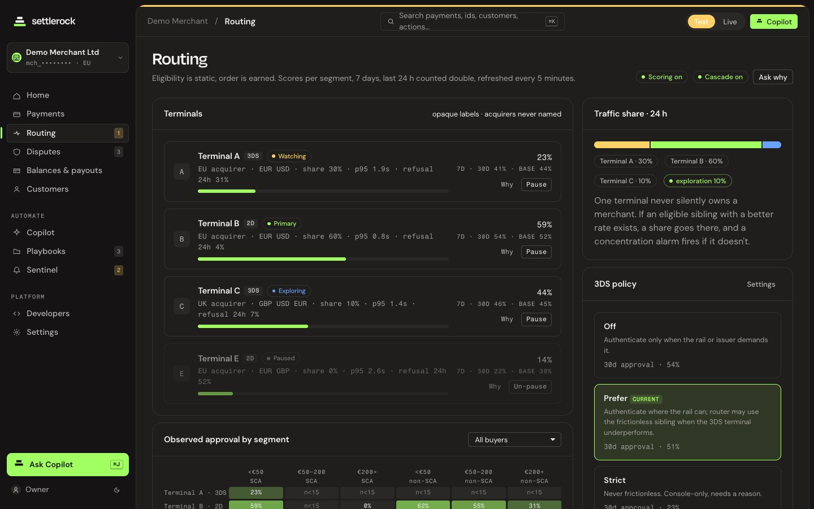Viewport: 814px width, 509px height.
Task: Click the ⌘K shortcut badge in search
Action: point(552,21)
